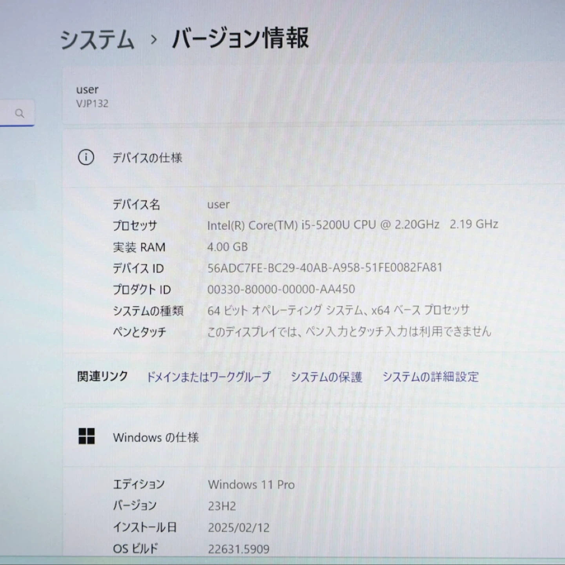The image size is (565, 565).
Task: Open the システムの保護 link
Action: click(326, 377)
